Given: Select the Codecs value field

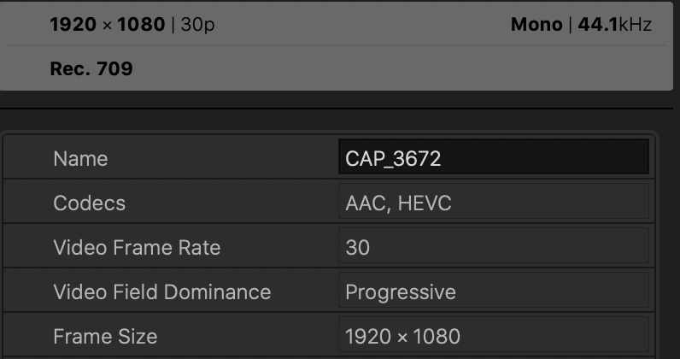Looking at the screenshot, I should pyautogui.click(x=493, y=203).
